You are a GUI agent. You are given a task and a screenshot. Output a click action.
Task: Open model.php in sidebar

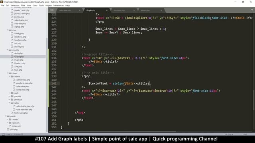[x=19, y=47]
